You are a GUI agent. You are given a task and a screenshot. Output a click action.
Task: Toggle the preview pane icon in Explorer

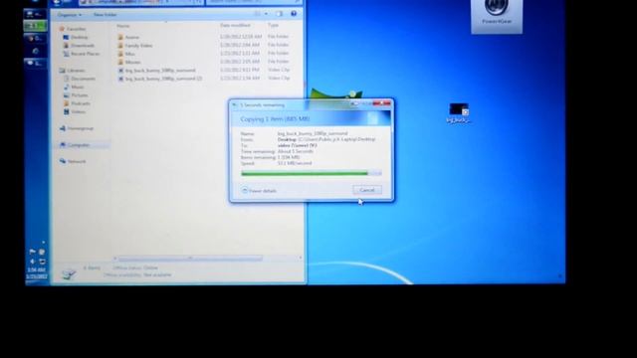(x=279, y=14)
